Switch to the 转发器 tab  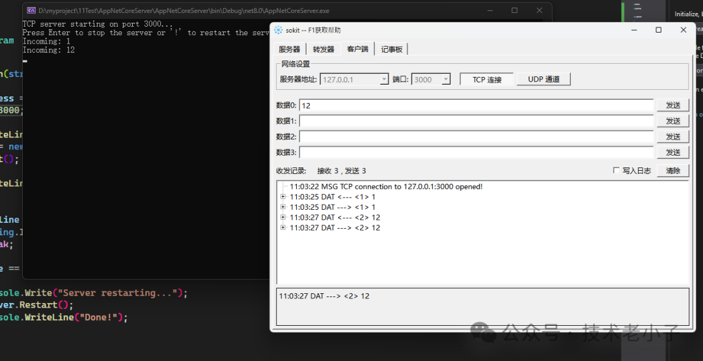[x=323, y=50]
